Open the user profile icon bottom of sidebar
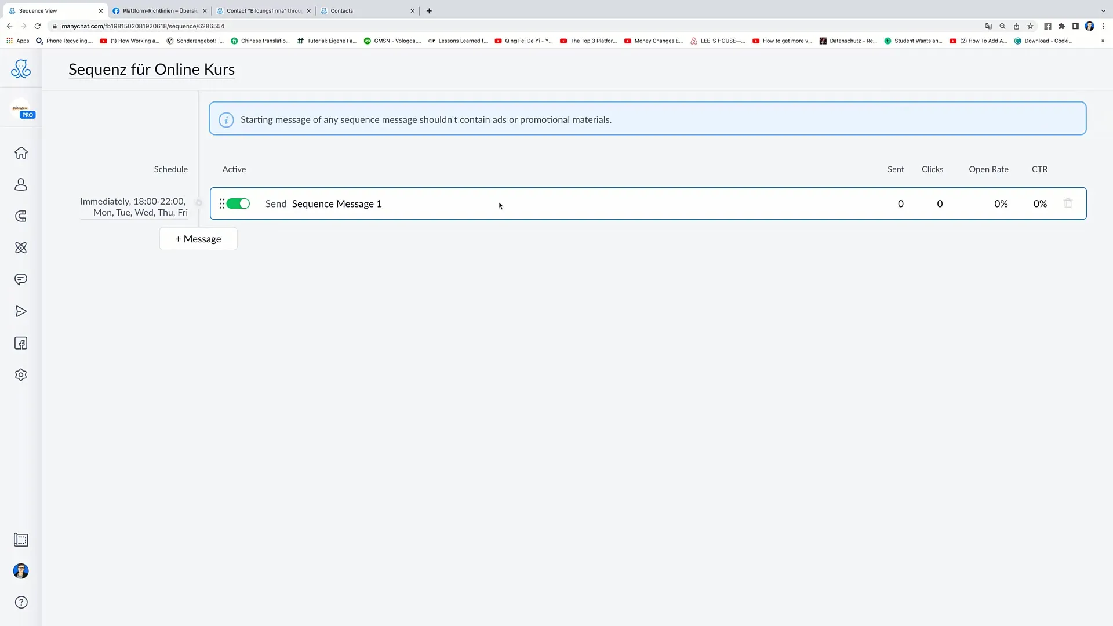 (x=21, y=571)
